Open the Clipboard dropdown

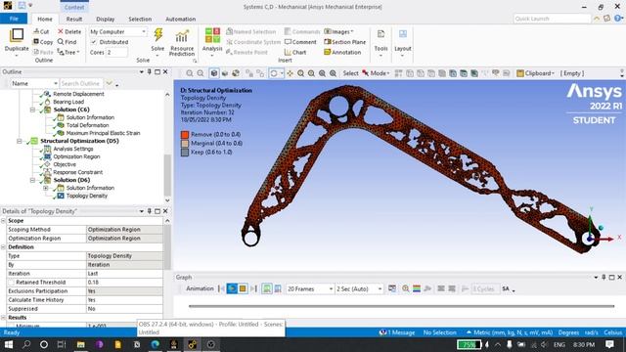tap(535, 73)
